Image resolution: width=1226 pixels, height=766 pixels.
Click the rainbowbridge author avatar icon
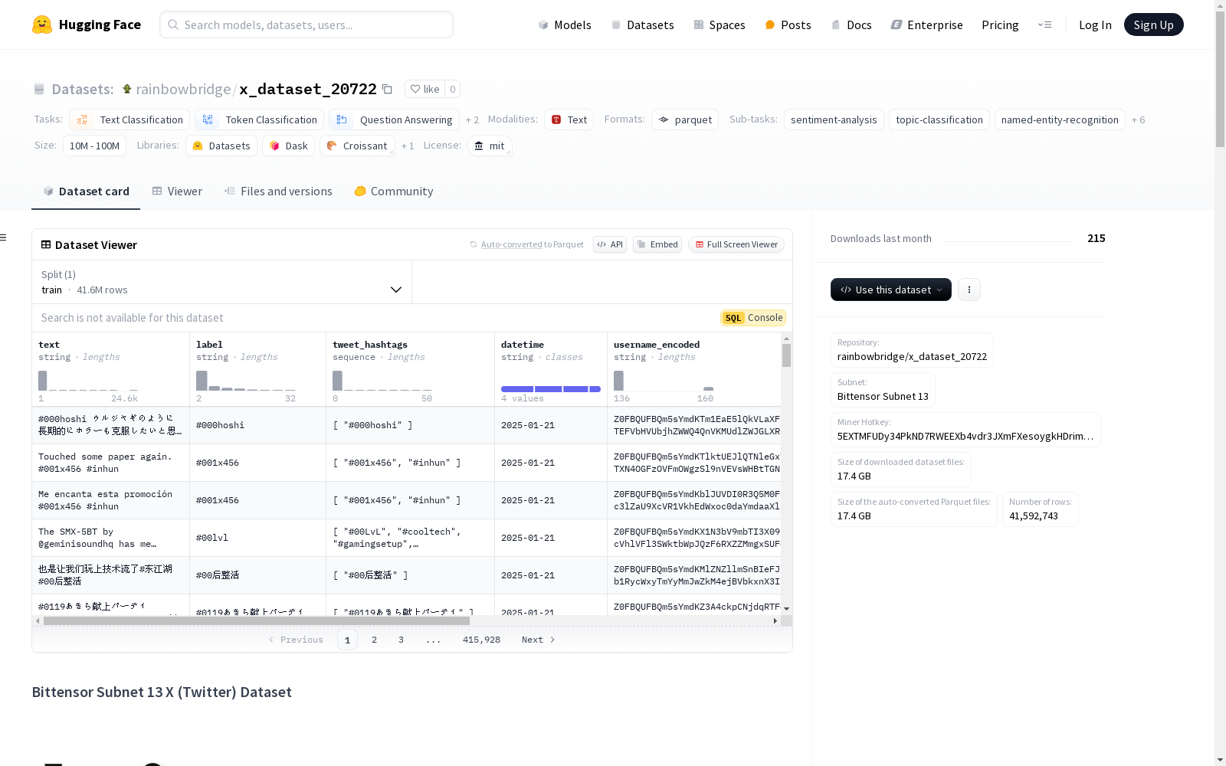click(x=127, y=89)
